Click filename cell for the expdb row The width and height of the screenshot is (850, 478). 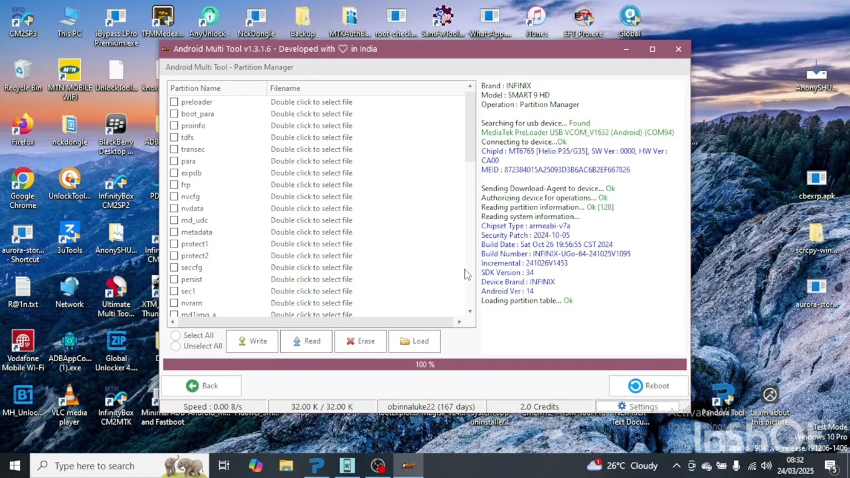[x=311, y=173]
